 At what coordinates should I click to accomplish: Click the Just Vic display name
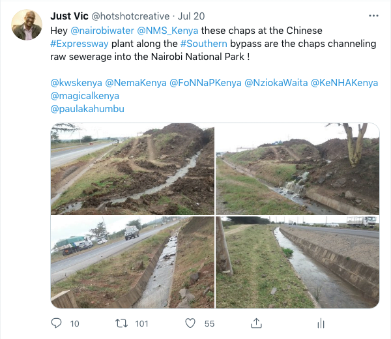click(x=71, y=16)
